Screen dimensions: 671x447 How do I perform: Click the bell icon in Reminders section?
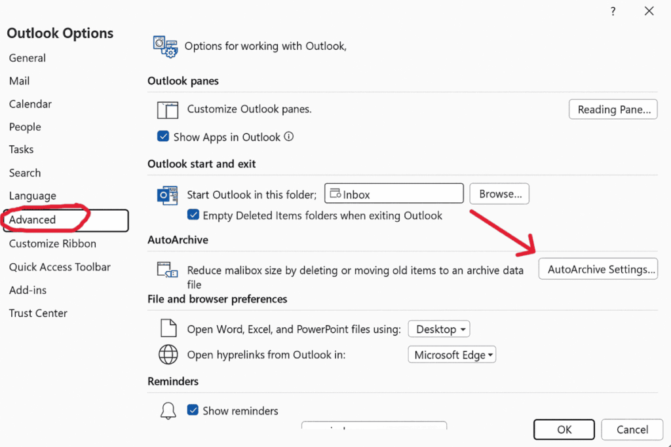tap(168, 410)
